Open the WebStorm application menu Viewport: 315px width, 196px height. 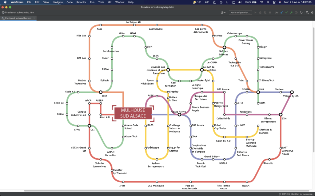pos(17,2)
